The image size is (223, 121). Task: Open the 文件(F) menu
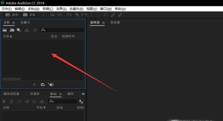tap(7, 9)
